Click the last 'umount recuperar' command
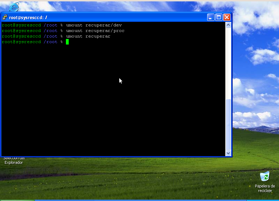 tap(88, 36)
